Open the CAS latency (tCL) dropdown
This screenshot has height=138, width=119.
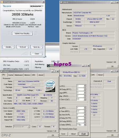pyautogui.click(x=85, y=86)
